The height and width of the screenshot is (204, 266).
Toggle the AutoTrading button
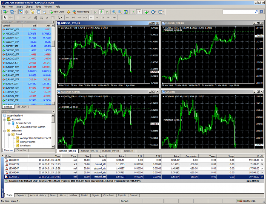click(81, 12)
